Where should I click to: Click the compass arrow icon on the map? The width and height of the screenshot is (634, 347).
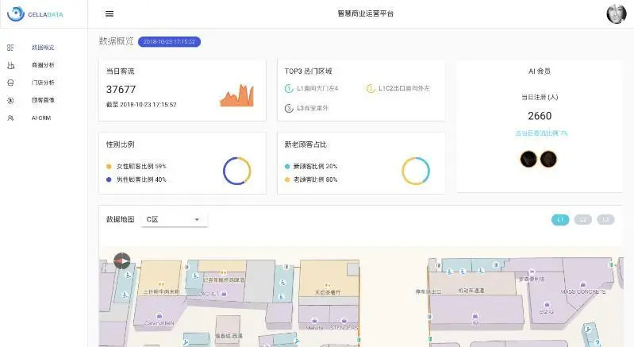pos(121,260)
